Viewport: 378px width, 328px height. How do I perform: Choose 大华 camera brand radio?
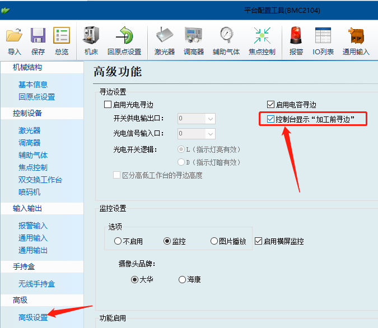134,279
